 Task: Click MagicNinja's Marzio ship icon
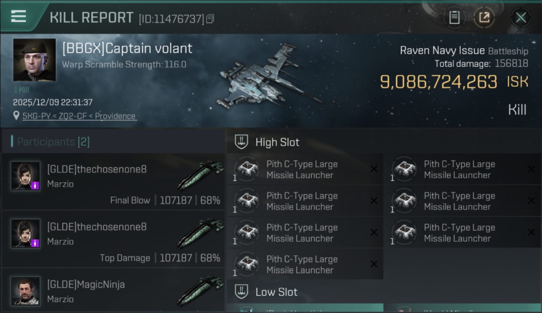coord(200,290)
